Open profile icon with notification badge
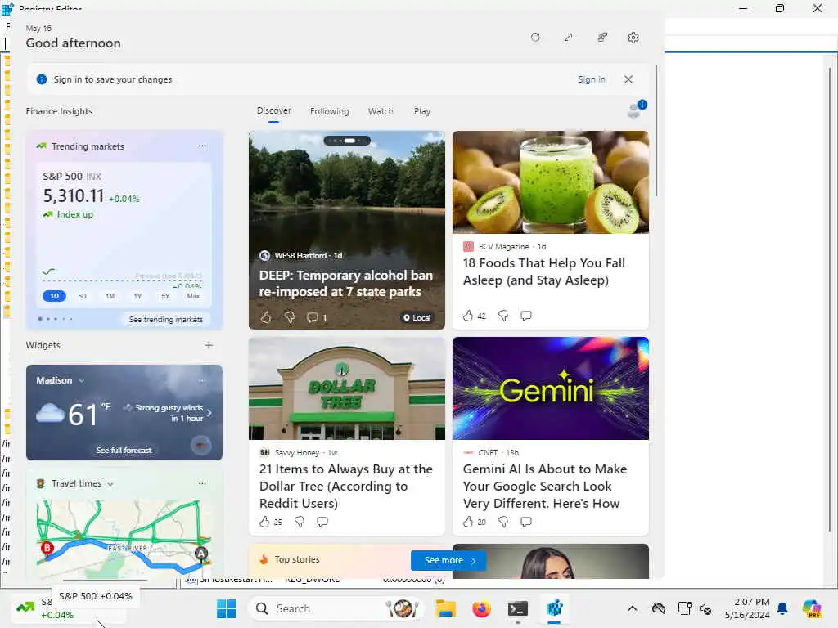Screen dimensions: 838x628 (637, 110)
